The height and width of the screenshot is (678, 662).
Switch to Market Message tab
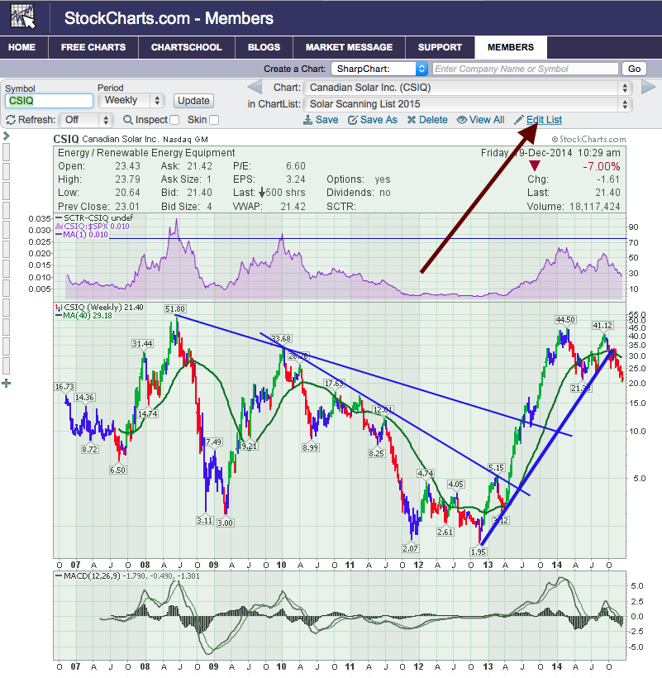tap(349, 47)
